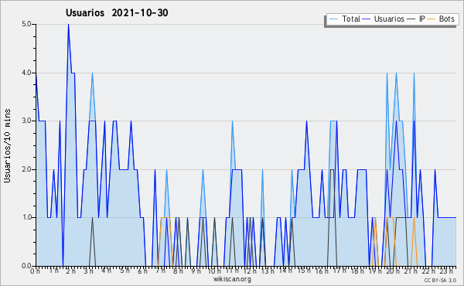Click the '17 h' x-axis label
The width and height of the screenshot is (464, 286).
pyautogui.click(x=339, y=271)
